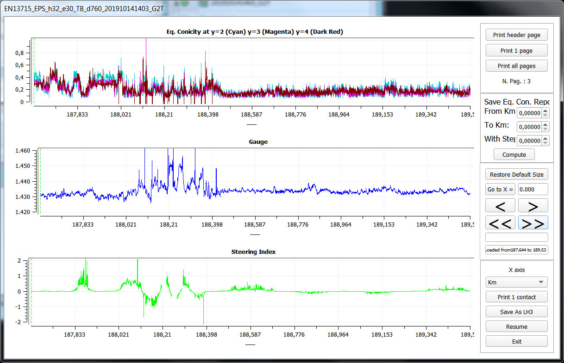Focus the From Km value field
Viewport: 564px width, 363px height.
[x=529, y=113]
